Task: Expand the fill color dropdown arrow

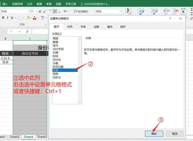Action: point(31,18)
